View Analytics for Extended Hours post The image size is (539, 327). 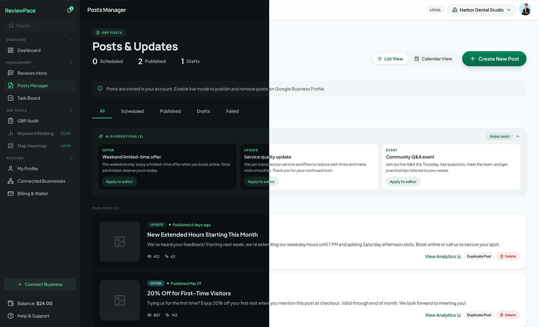click(x=443, y=256)
